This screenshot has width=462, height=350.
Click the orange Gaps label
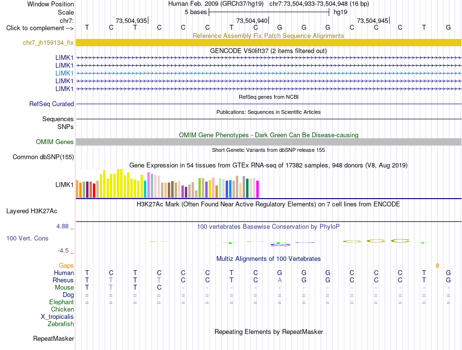click(x=66, y=266)
